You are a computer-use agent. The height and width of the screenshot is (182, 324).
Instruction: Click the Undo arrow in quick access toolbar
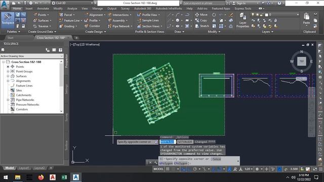point(36,3)
